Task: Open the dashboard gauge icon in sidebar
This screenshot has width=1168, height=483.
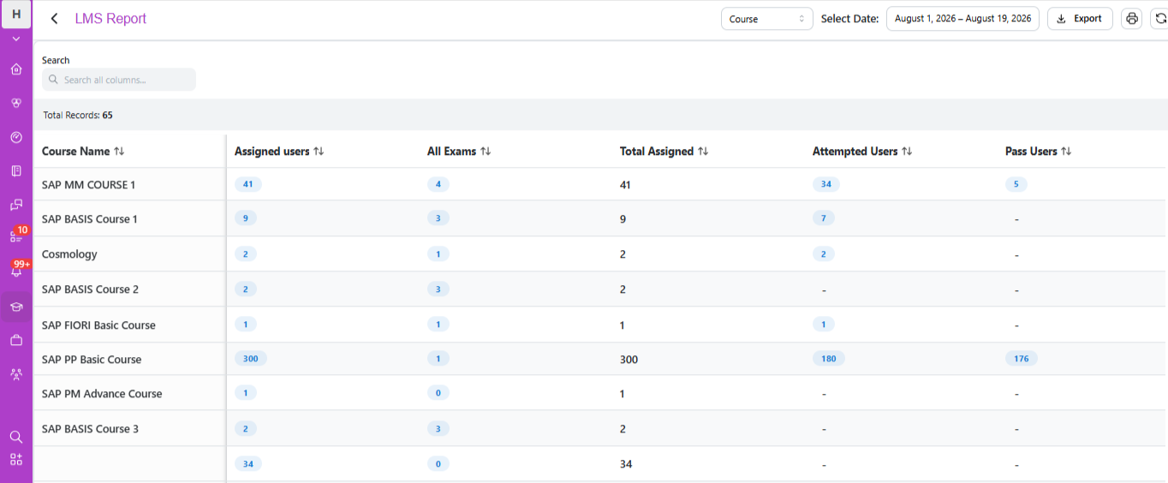Action: click(x=16, y=137)
